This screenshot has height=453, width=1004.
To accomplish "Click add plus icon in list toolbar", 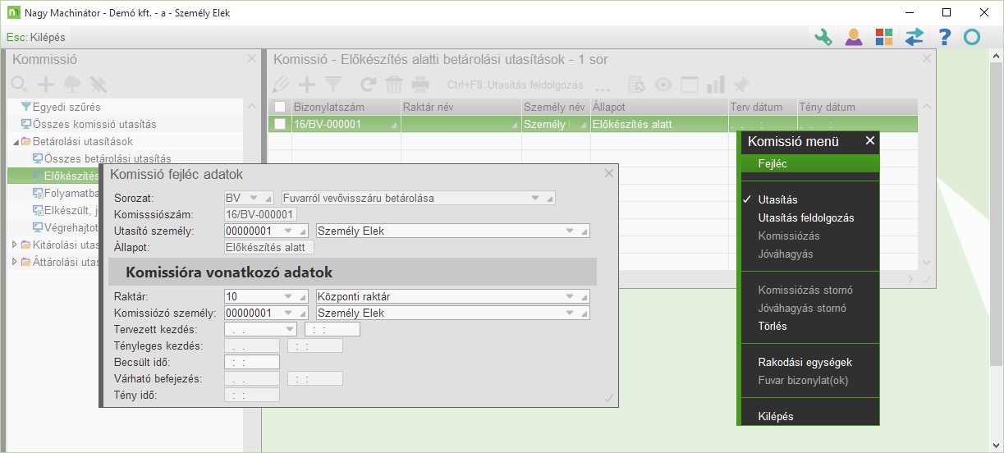I will [x=307, y=84].
